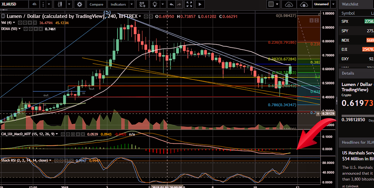
Task: Expand the DEMA (50) legend dropdown
Action: (x=19, y=29)
